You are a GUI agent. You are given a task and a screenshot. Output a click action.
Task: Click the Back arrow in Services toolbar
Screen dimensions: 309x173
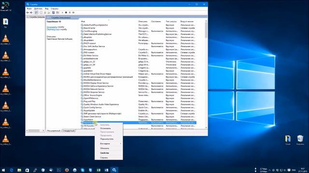[28, 12]
